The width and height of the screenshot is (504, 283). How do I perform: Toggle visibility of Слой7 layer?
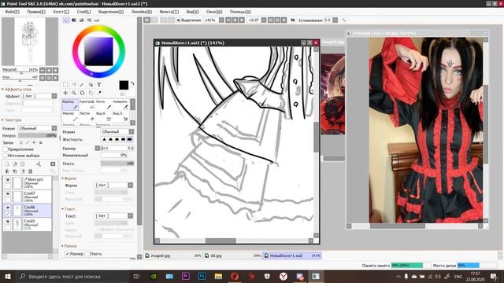[8, 194]
